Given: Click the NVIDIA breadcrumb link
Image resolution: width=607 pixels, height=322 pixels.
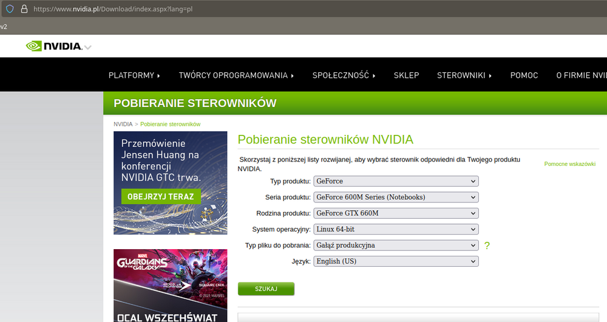Looking at the screenshot, I should point(123,124).
